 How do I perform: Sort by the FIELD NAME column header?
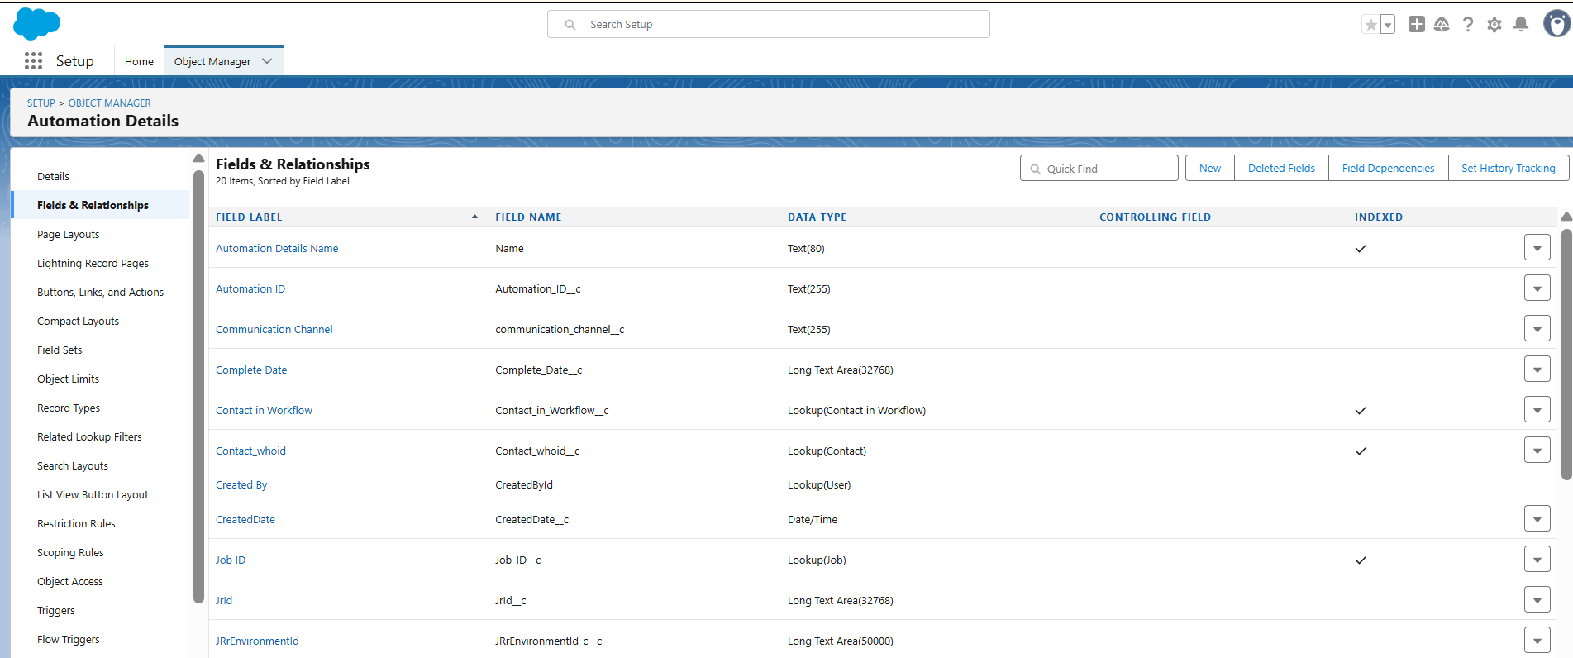tap(528, 217)
